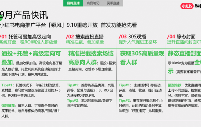Screen dimensions: 201x127
Task: Click green subtitle 提升直播间封面
Action: (184, 42)
